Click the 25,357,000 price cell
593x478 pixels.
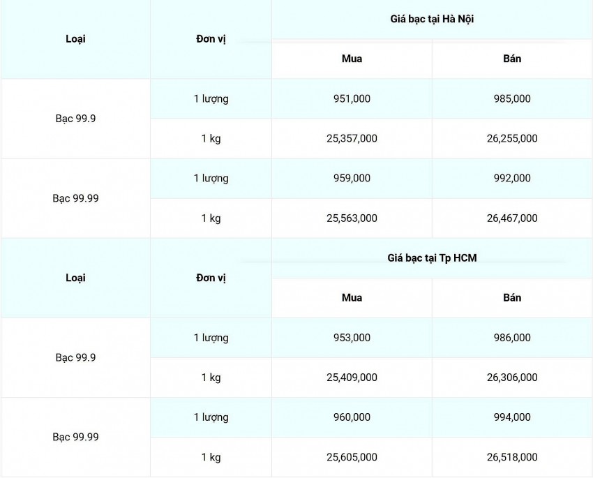[x=352, y=139]
